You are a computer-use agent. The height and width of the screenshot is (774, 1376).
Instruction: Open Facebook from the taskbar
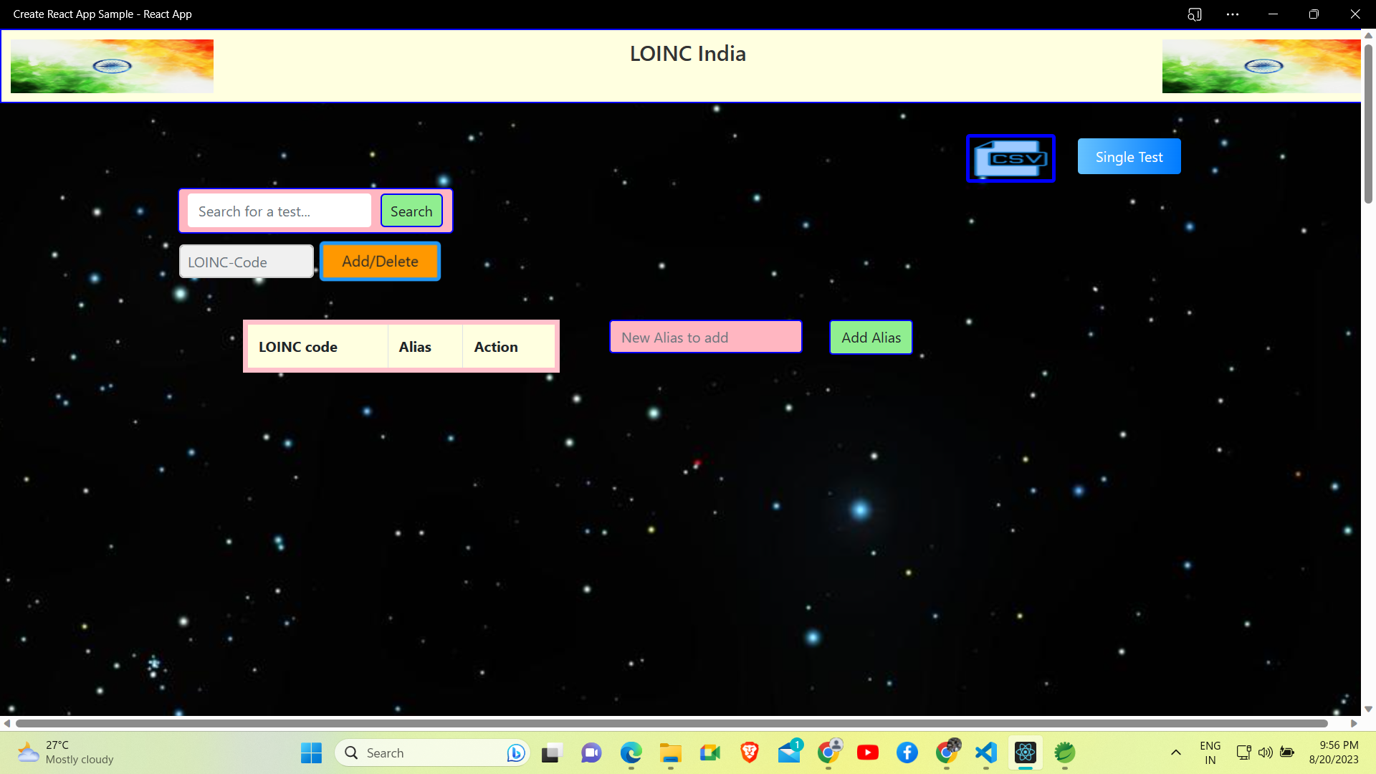pyautogui.click(x=907, y=753)
